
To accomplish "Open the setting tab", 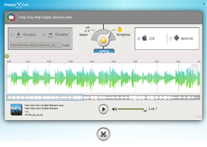I will (104, 51).
